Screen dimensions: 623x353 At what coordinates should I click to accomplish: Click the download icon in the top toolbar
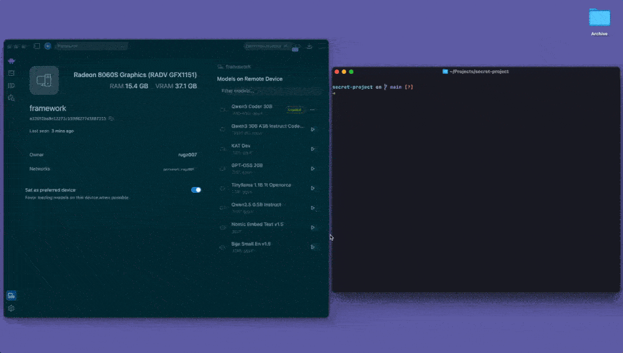tap(309, 46)
